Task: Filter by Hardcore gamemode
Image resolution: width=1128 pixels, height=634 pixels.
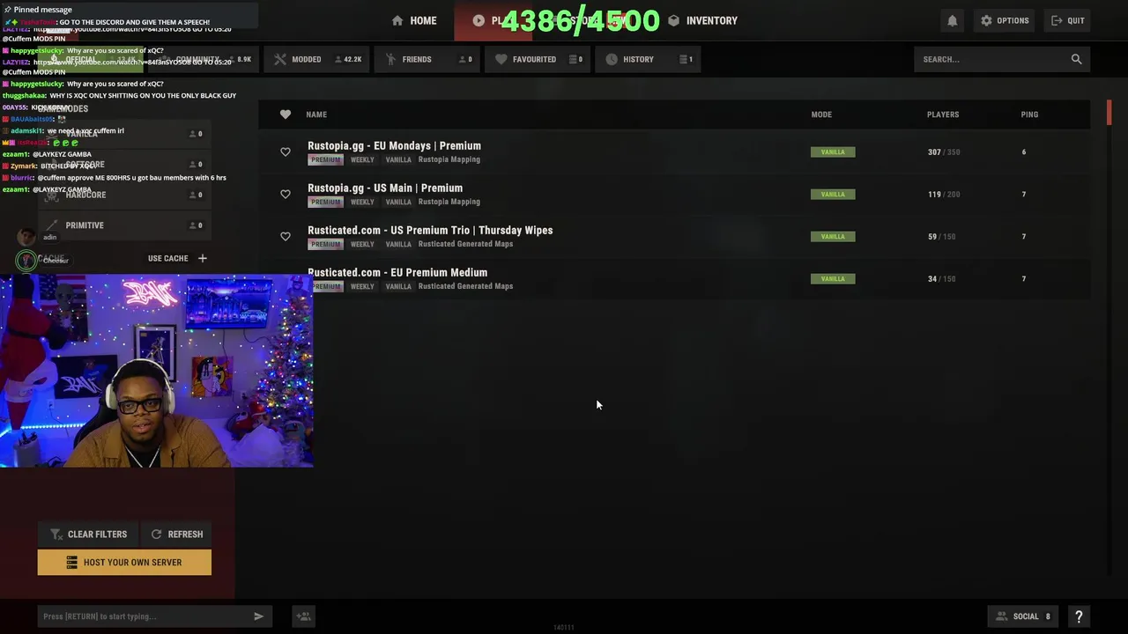Action: point(124,195)
